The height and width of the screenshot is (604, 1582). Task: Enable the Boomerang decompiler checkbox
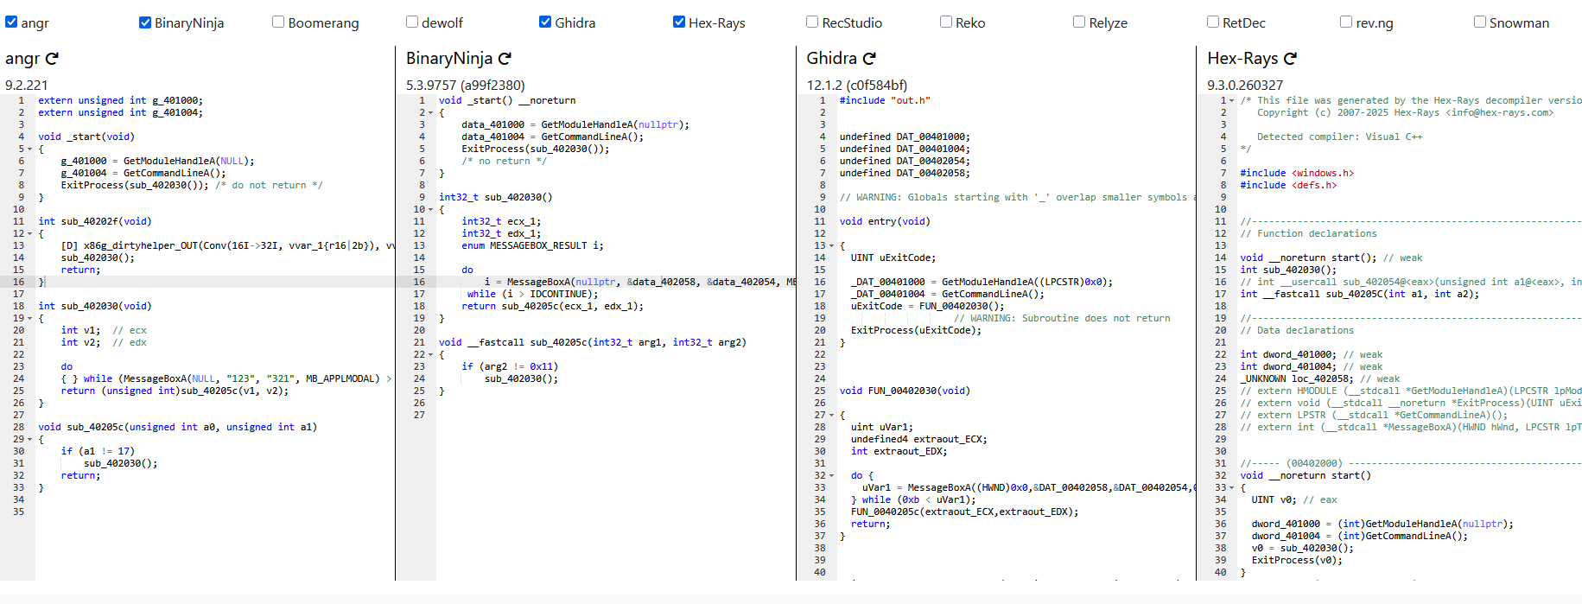pos(278,22)
